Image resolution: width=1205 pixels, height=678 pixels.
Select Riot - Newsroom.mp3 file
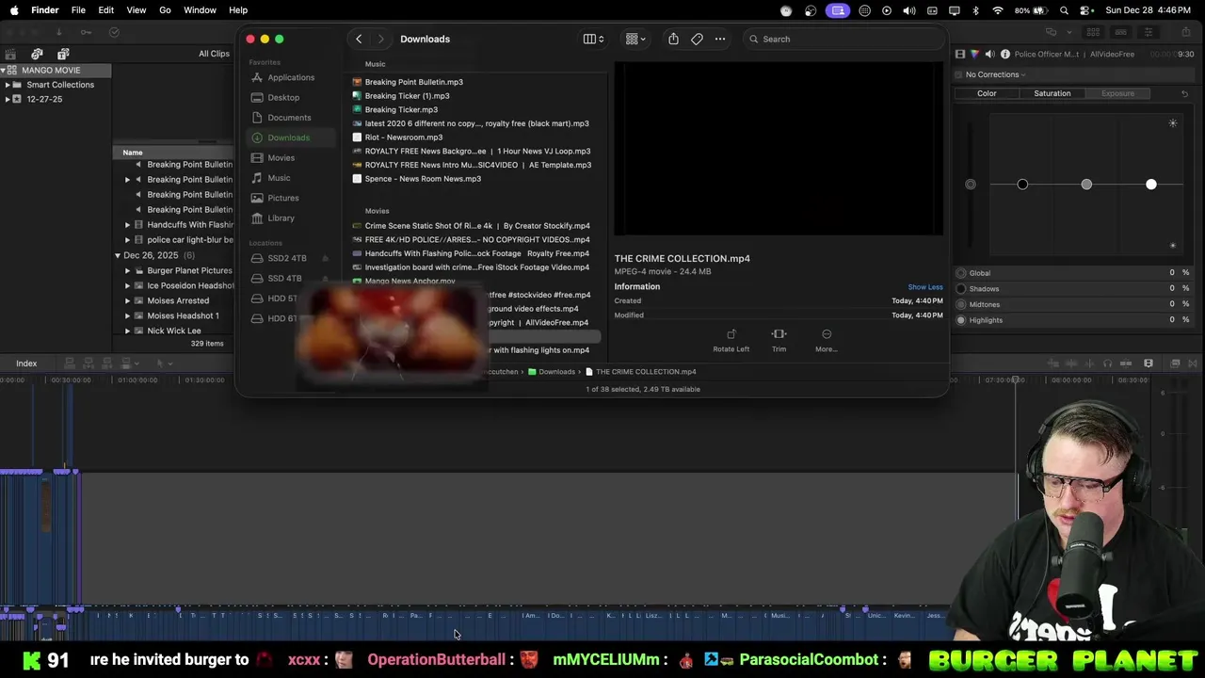coord(403,137)
